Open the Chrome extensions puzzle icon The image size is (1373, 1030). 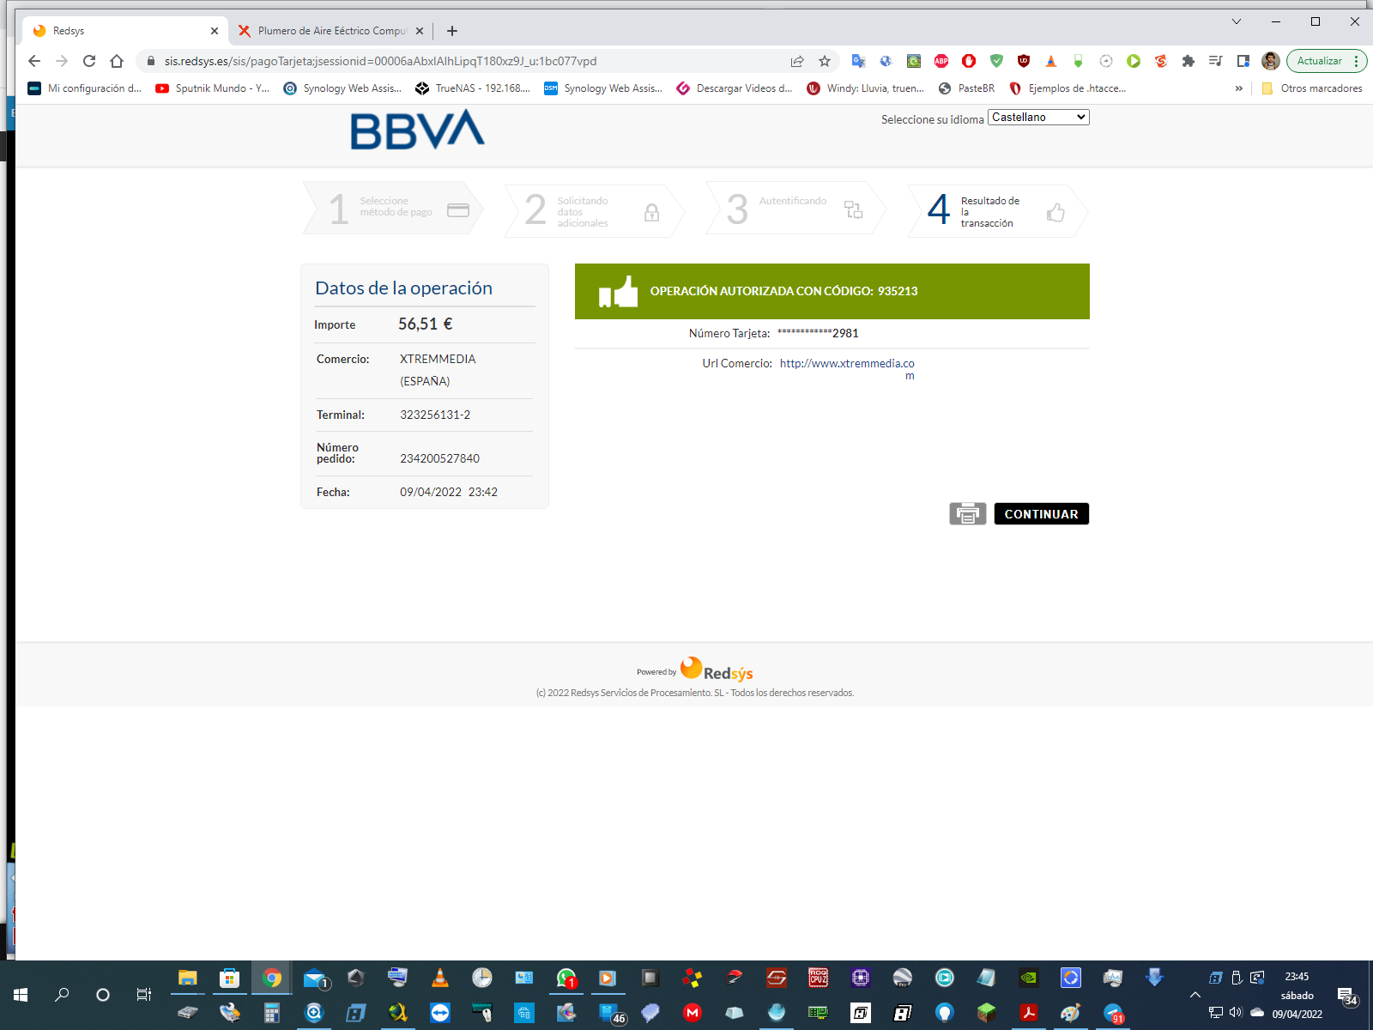click(1189, 61)
